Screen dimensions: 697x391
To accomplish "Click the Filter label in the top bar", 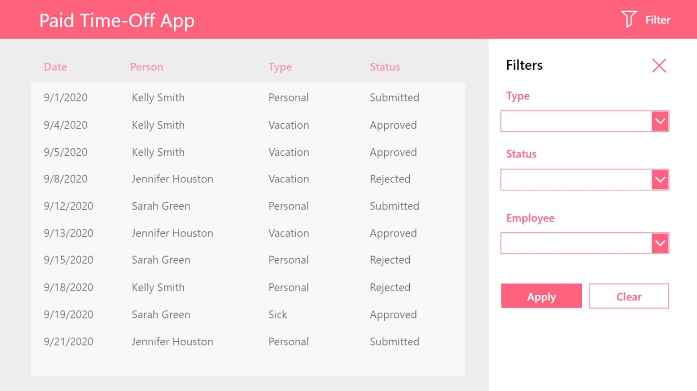I will [657, 20].
